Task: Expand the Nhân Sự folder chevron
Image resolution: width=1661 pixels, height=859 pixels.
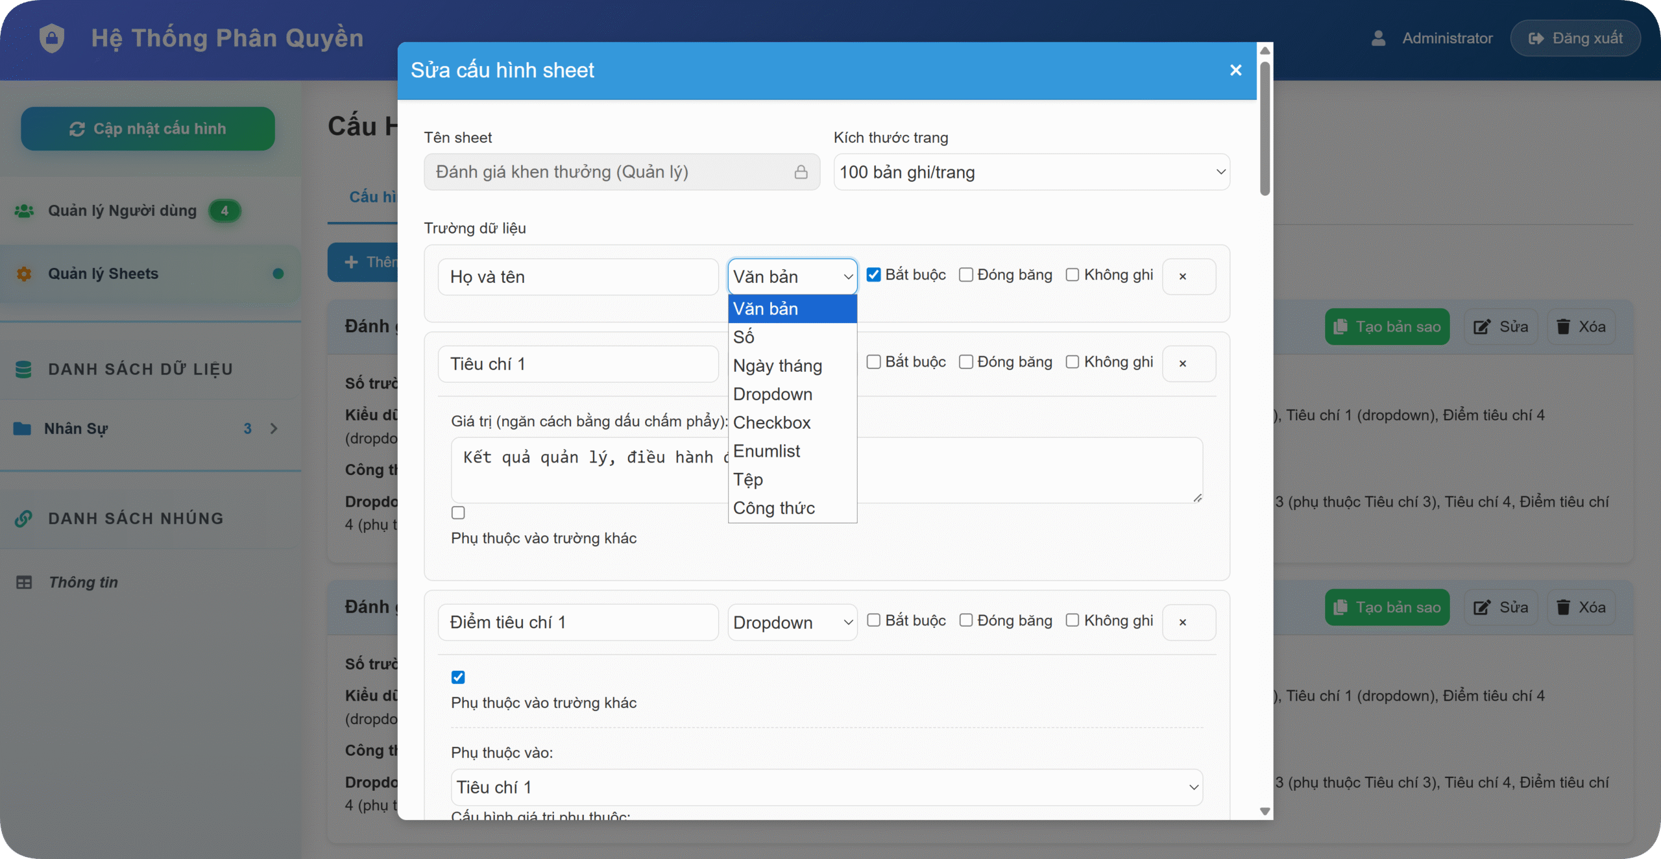Action: (274, 429)
